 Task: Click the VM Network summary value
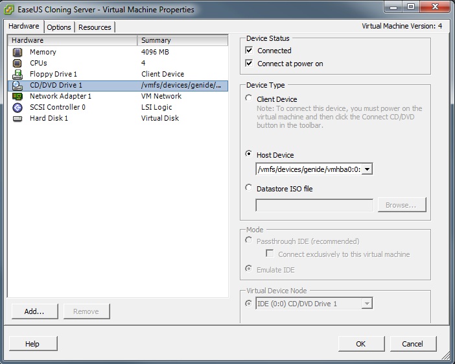coord(161,96)
